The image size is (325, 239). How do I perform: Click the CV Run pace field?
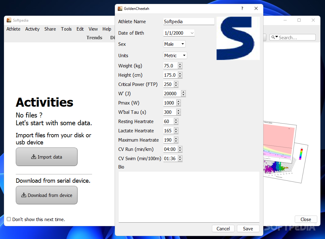(171, 149)
